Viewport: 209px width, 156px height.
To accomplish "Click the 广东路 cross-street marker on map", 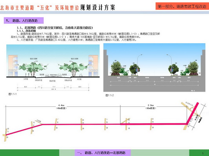I will (x=56, y=124).
